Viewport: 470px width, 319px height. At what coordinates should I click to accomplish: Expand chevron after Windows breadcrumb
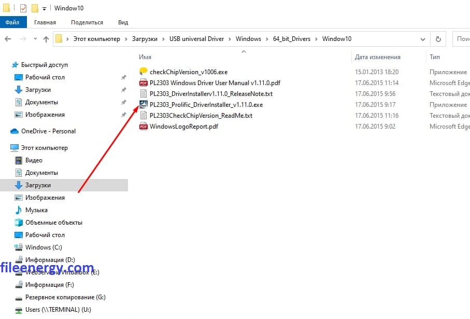pos(267,39)
